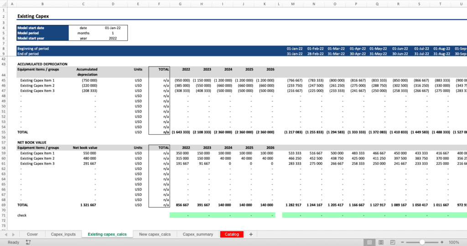The image size is (467, 246).
Task: Click the 100% zoom level button
Action: click(x=454, y=242)
